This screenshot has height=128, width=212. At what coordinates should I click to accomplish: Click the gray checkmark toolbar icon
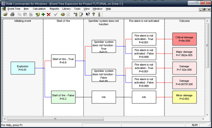pos(56,14)
